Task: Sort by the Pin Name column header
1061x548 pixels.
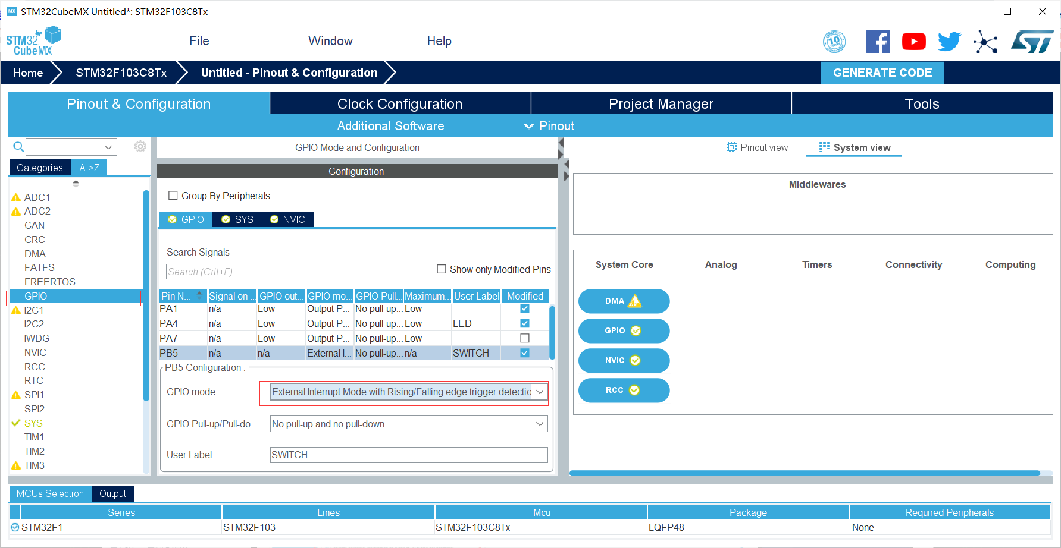Action: tap(182, 296)
